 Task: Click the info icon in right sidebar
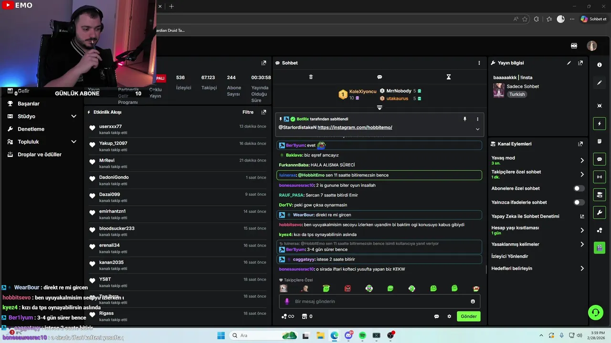click(x=600, y=64)
